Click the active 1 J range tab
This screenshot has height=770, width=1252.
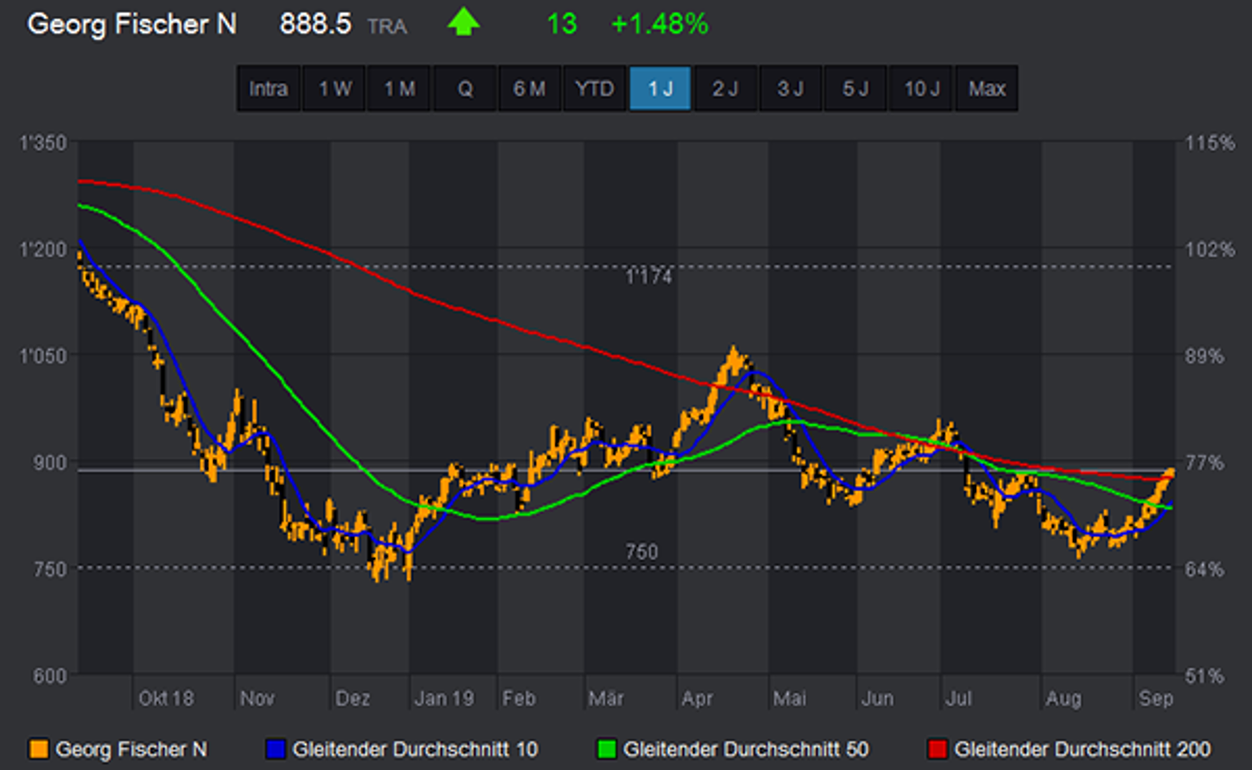661,89
